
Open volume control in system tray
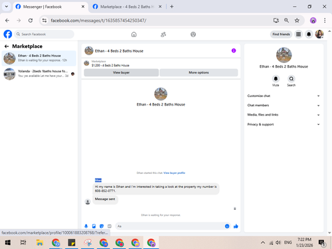pos(278,242)
